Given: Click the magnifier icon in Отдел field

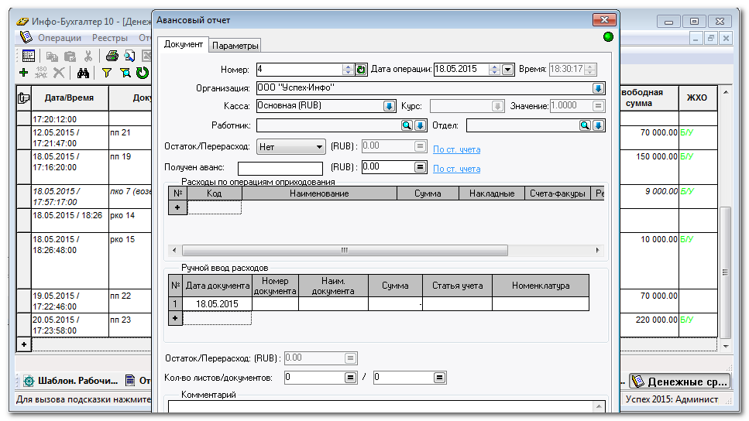Looking at the screenshot, I should pos(586,125).
